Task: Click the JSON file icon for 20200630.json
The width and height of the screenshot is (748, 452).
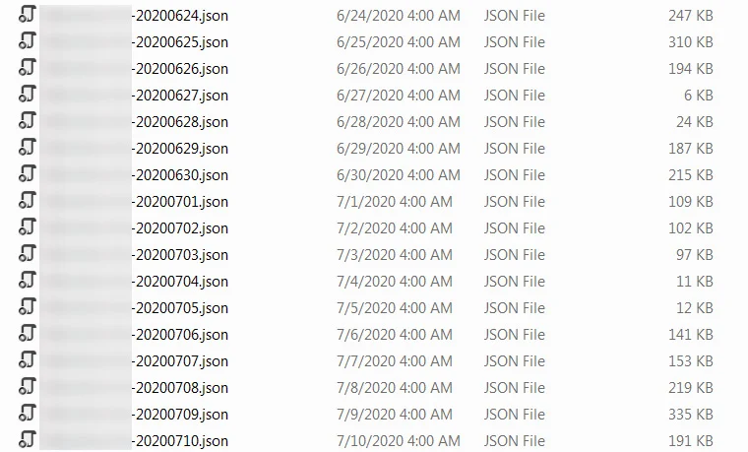Action: click(28, 173)
